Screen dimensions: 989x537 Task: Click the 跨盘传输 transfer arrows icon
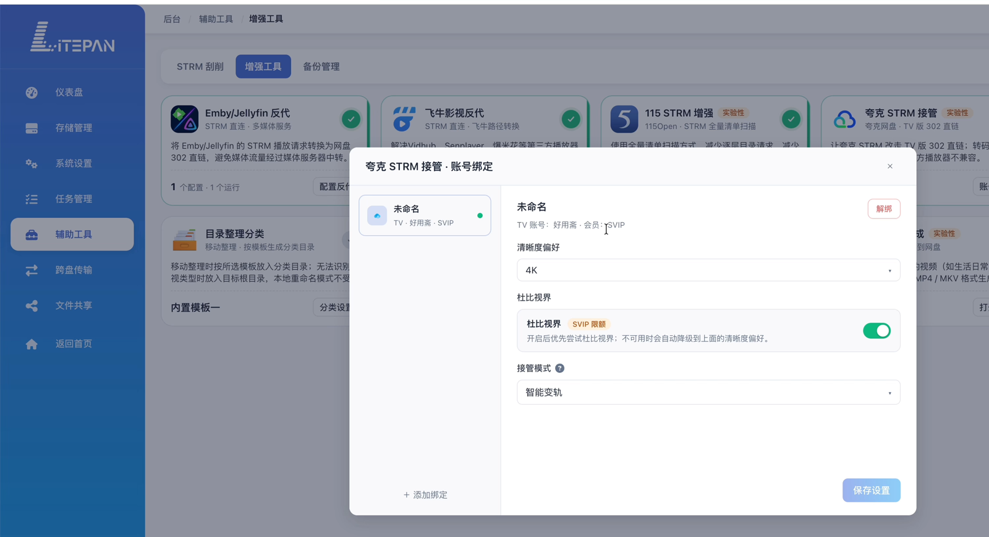[x=32, y=270]
